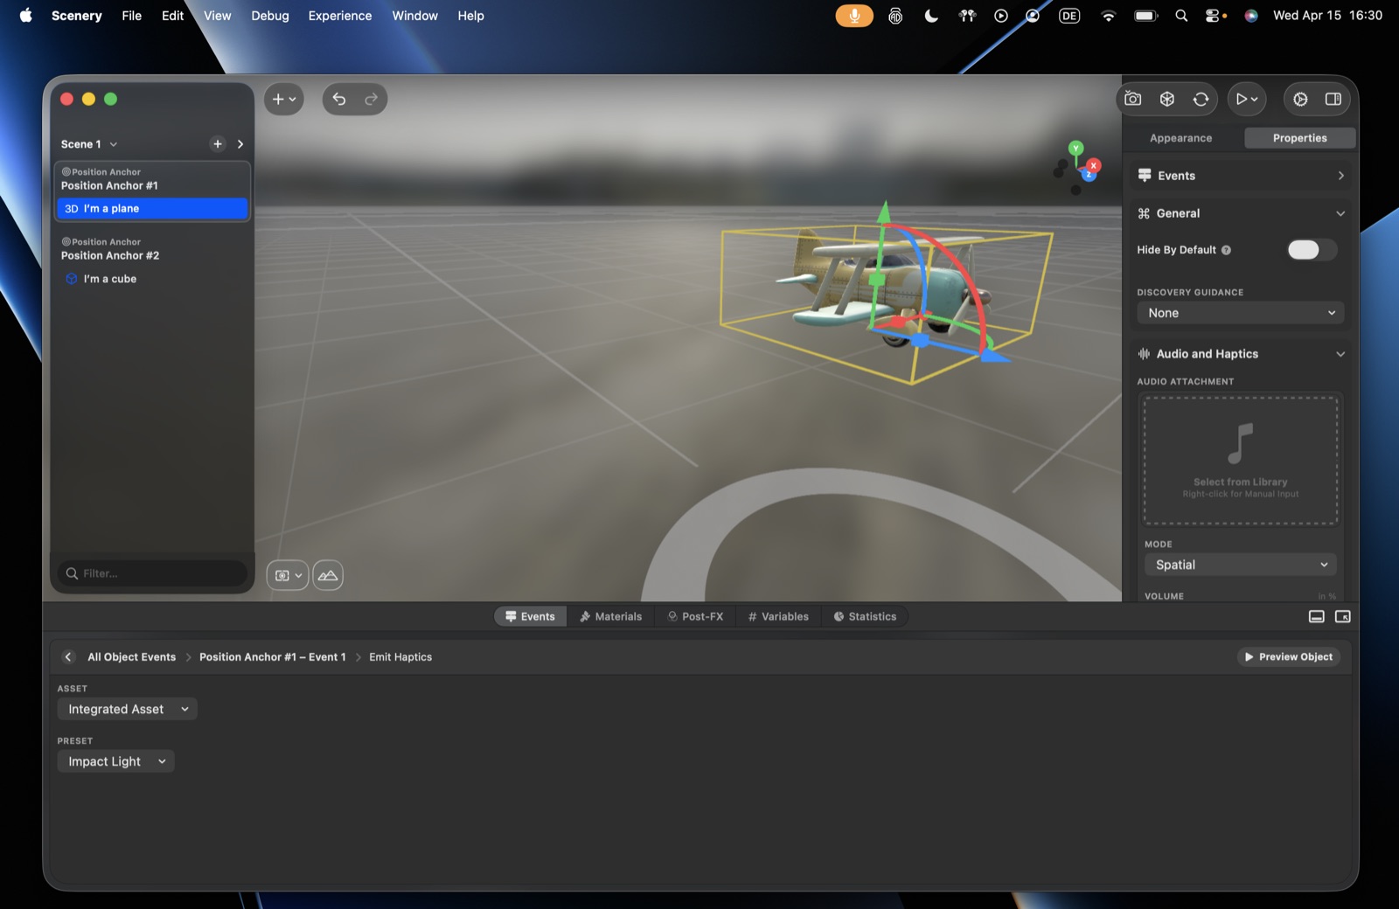Take a snapshot with the camera icon
This screenshot has height=909, width=1399.
pyautogui.click(x=1133, y=99)
